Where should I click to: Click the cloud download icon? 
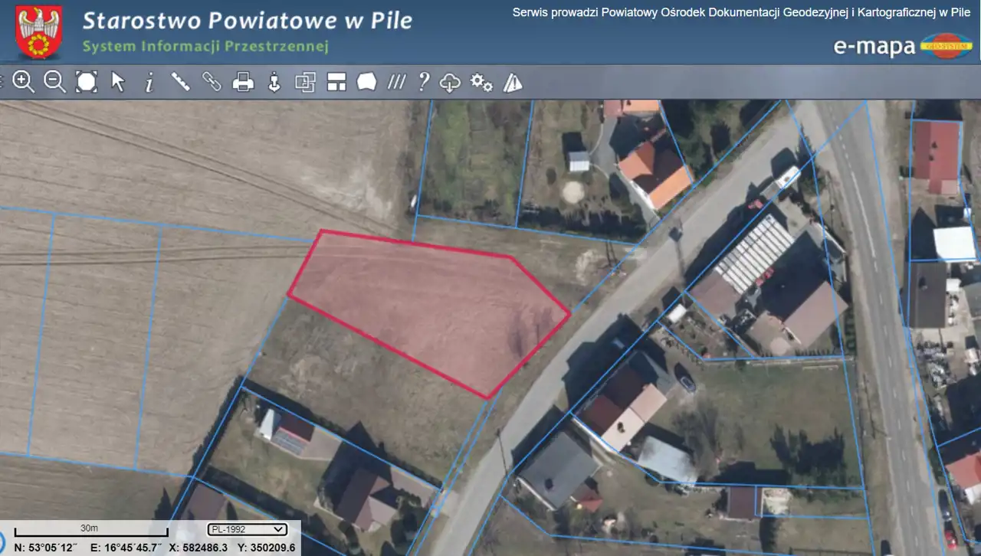450,83
